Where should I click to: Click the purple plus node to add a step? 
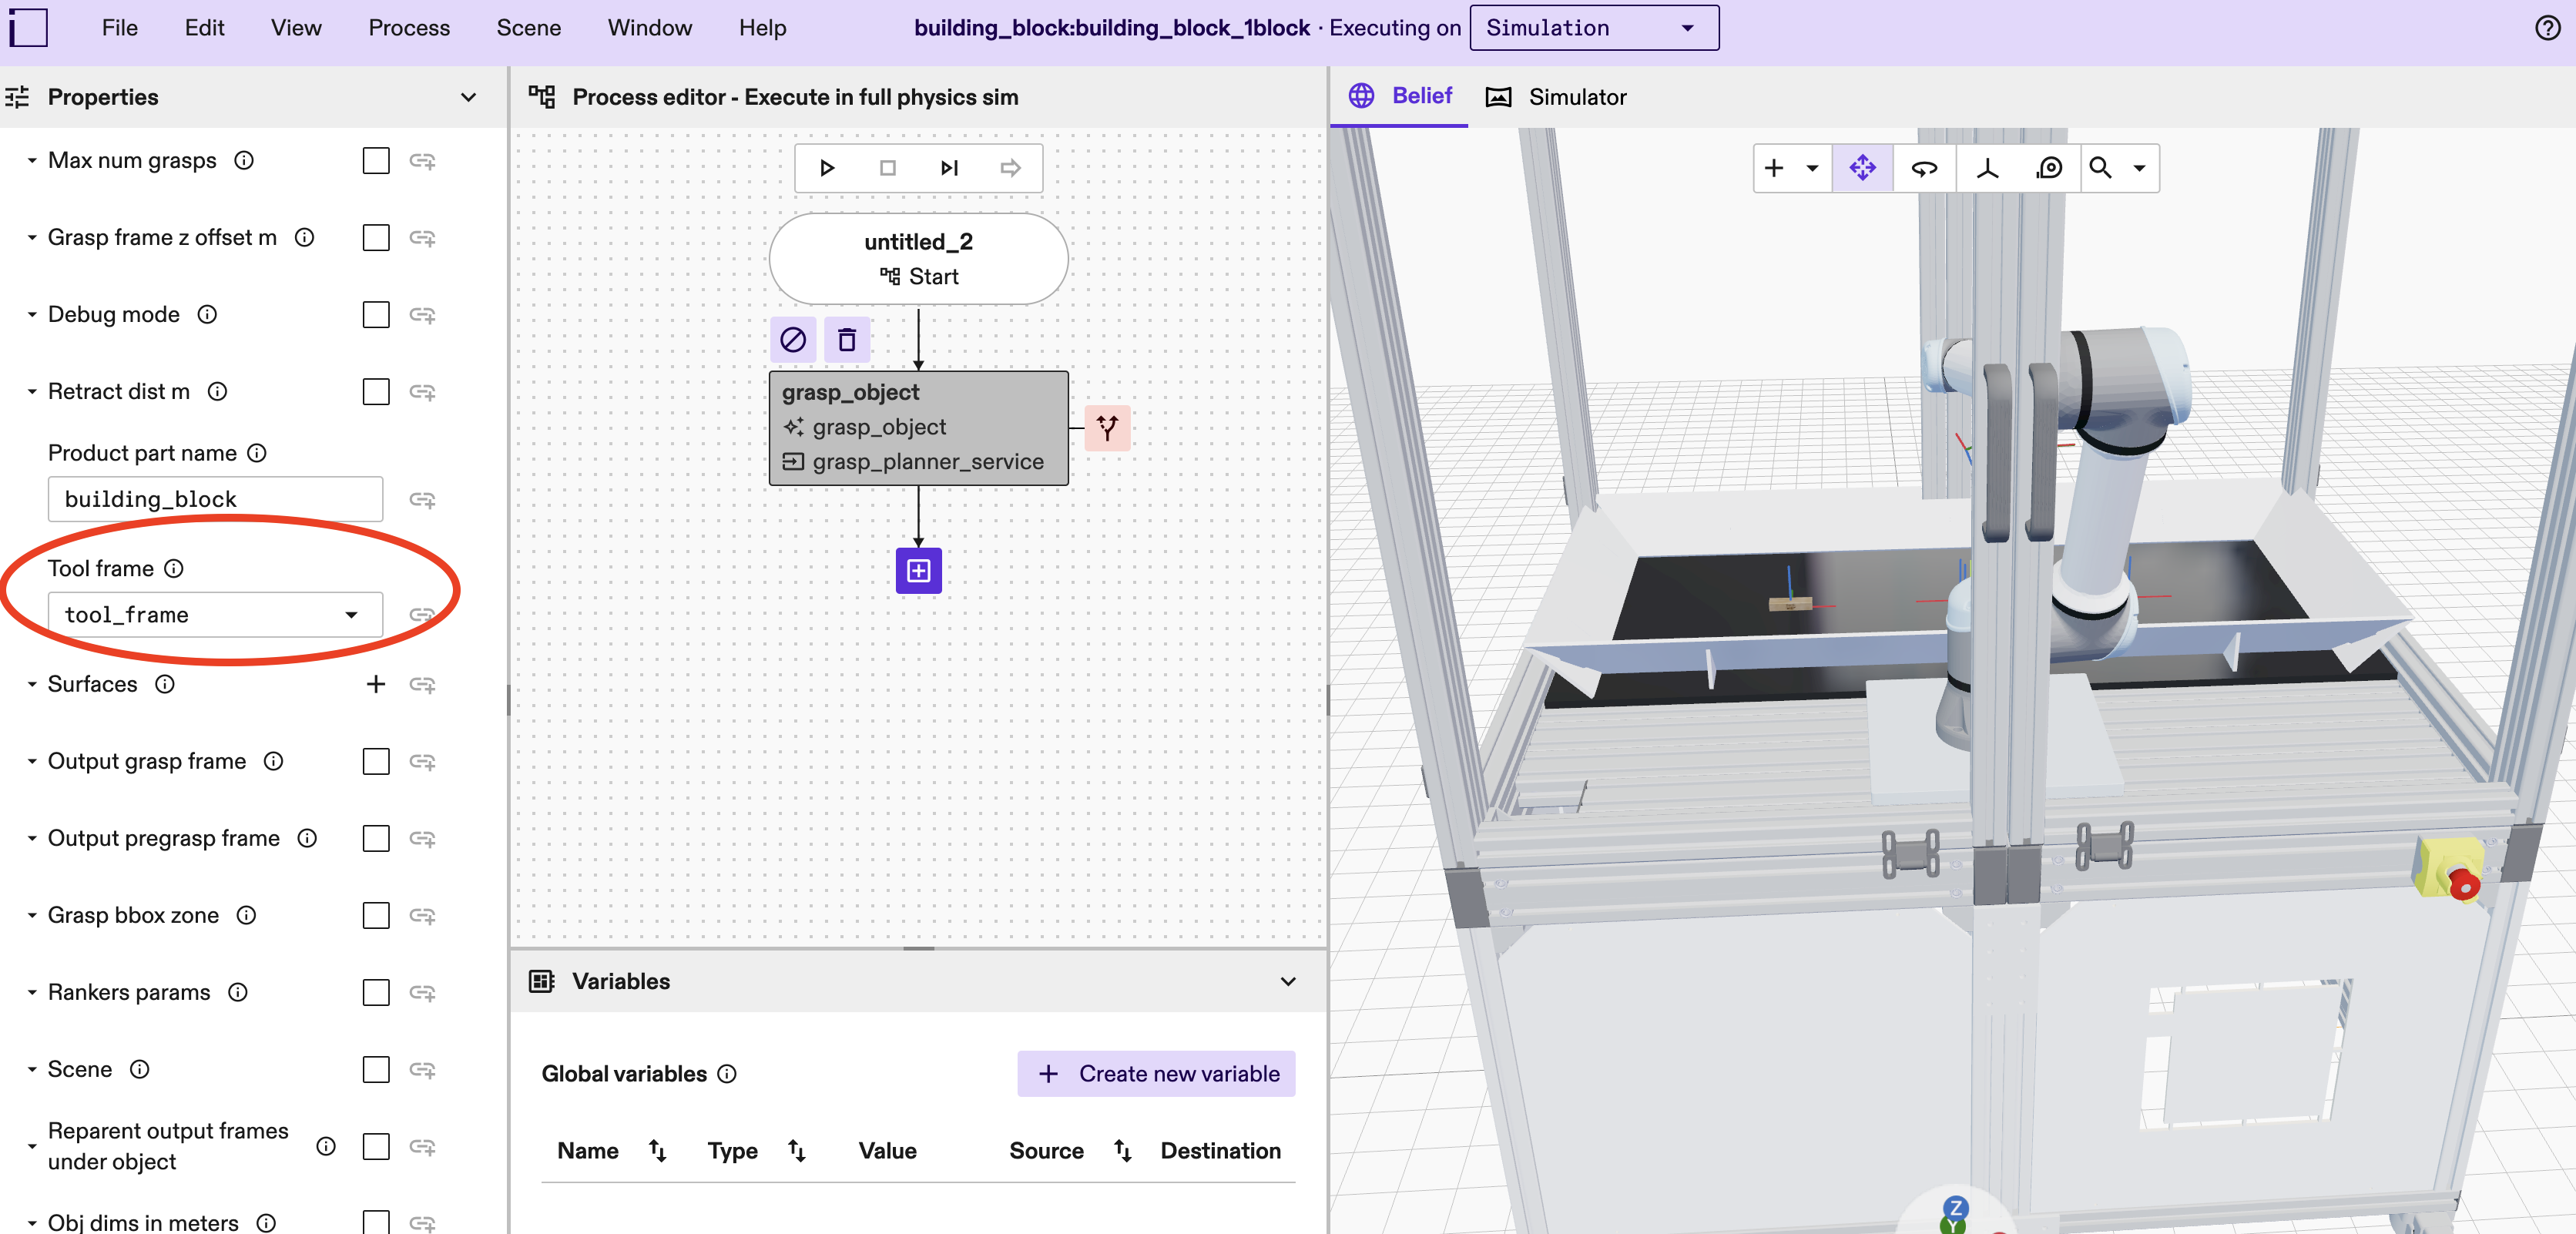(x=918, y=571)
